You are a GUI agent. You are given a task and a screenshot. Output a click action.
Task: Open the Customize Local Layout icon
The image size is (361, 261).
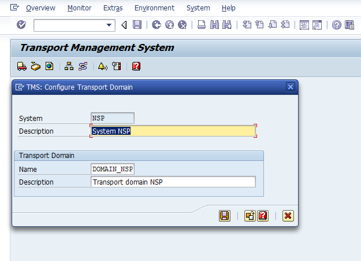coord(349,25)
